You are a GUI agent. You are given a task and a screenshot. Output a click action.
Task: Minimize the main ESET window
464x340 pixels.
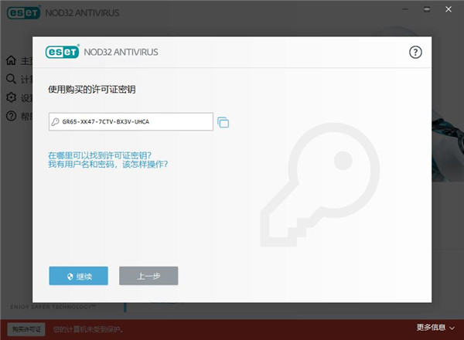coord(405,9)
